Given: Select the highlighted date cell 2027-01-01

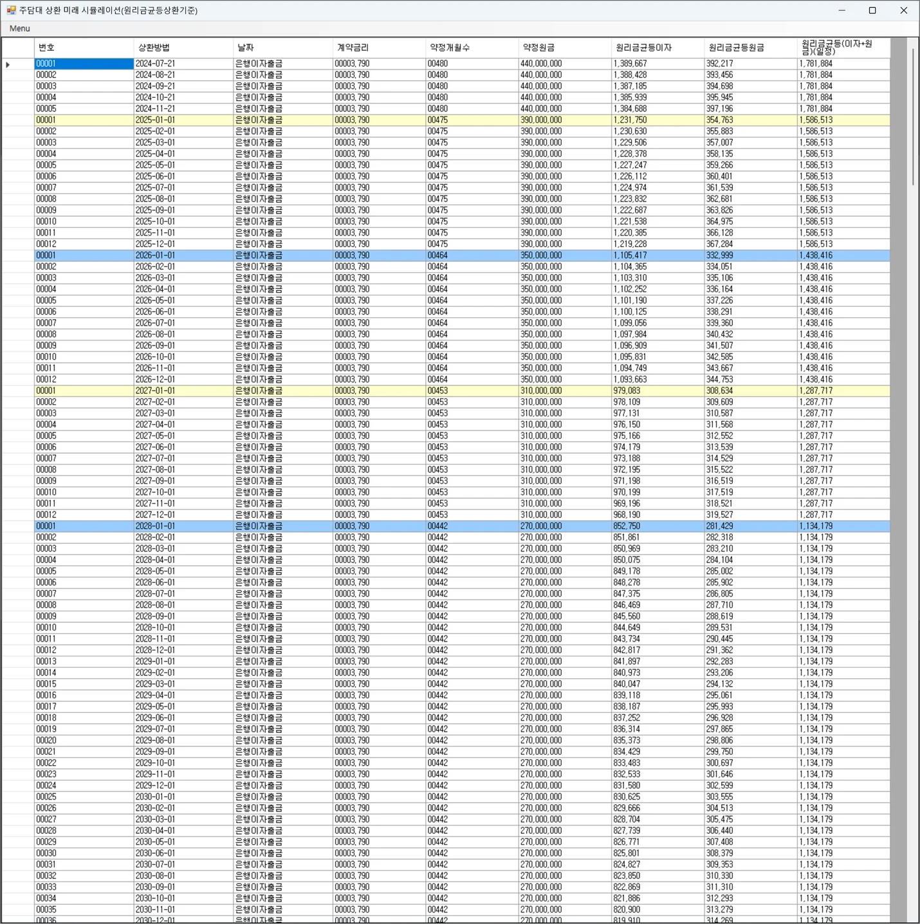Looking at the screenshot, I should 183,391.
